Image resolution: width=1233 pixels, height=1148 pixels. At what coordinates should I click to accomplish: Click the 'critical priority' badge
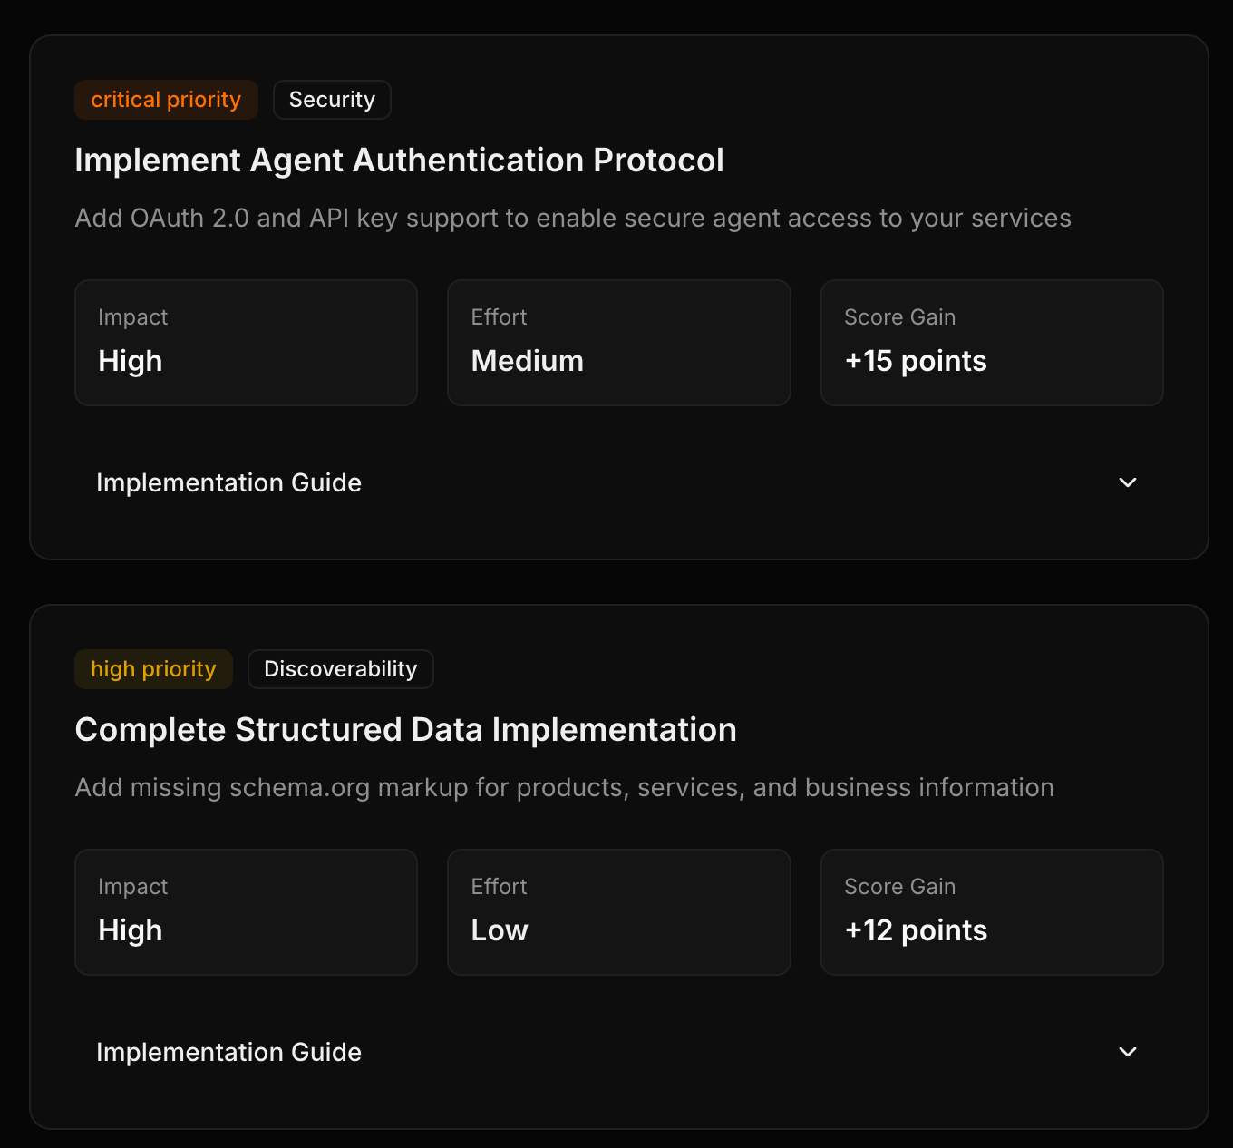(x=166, y=100)
